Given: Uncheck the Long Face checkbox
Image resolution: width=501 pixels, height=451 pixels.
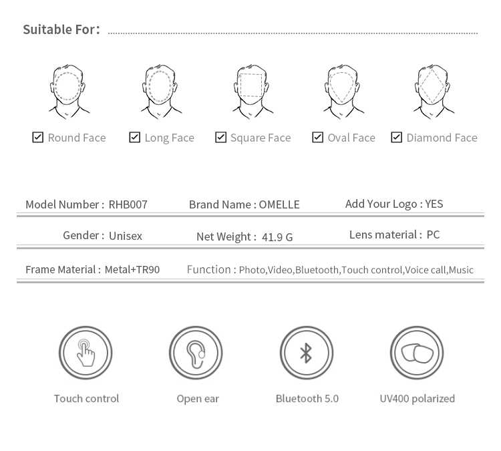Looking at the screenshot, I should tap(135, 137).
